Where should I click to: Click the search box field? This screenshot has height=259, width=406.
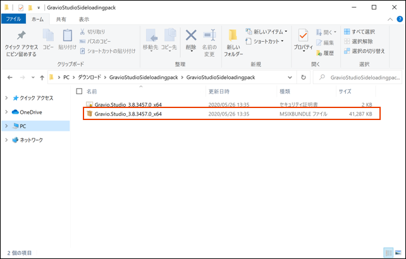(x=357, y=77)
